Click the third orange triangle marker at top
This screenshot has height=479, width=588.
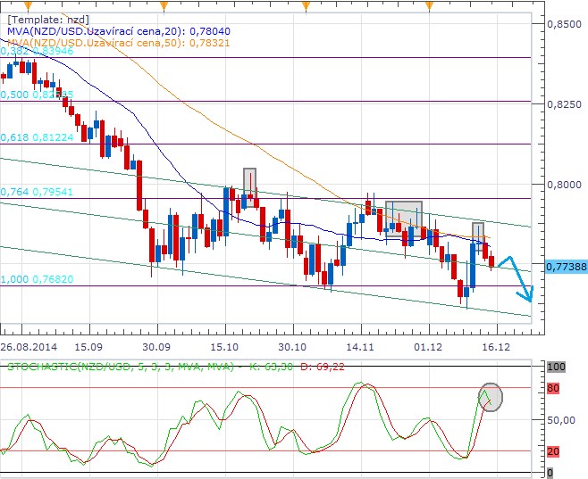click(x=306, y=4)
